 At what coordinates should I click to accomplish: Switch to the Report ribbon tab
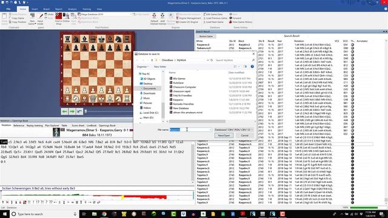click(x=59, y=9)
